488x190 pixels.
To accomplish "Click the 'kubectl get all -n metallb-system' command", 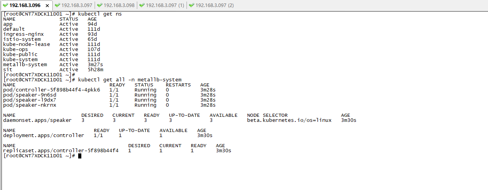I will pos(130,80).
